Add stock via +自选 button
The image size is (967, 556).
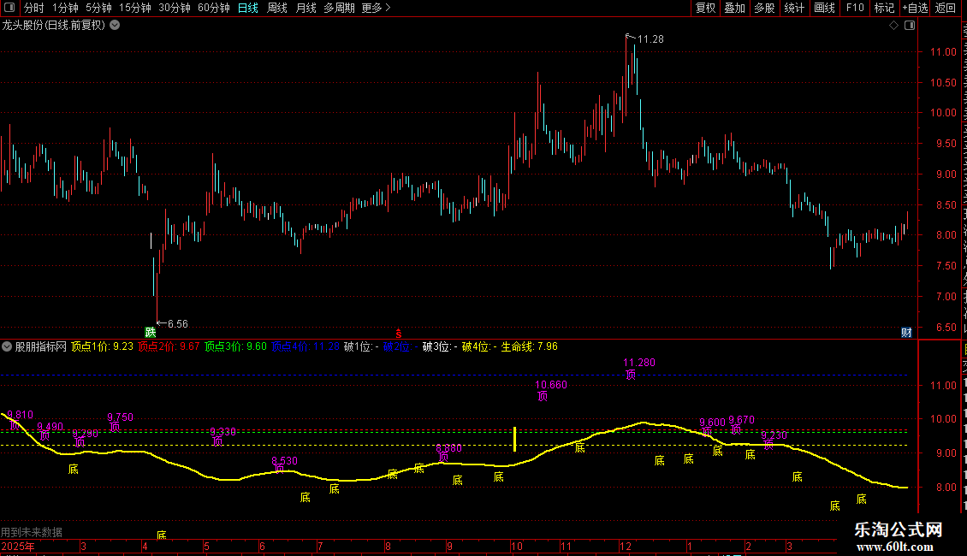[x=915, y=8]
